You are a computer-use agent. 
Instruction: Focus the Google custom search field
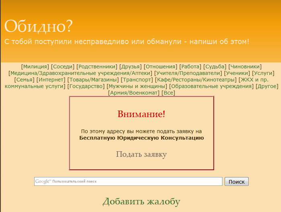point(128,181)
